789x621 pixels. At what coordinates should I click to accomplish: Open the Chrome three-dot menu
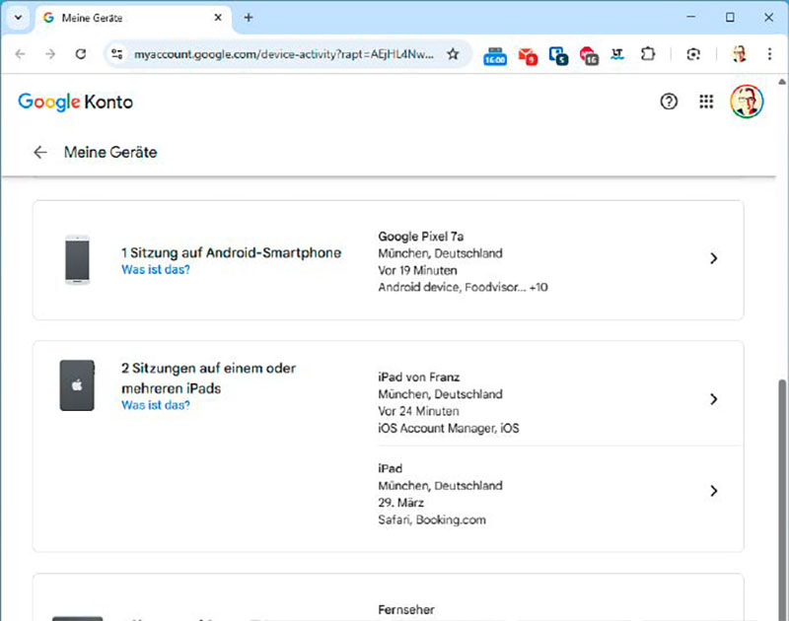click(x=769, y=54)
